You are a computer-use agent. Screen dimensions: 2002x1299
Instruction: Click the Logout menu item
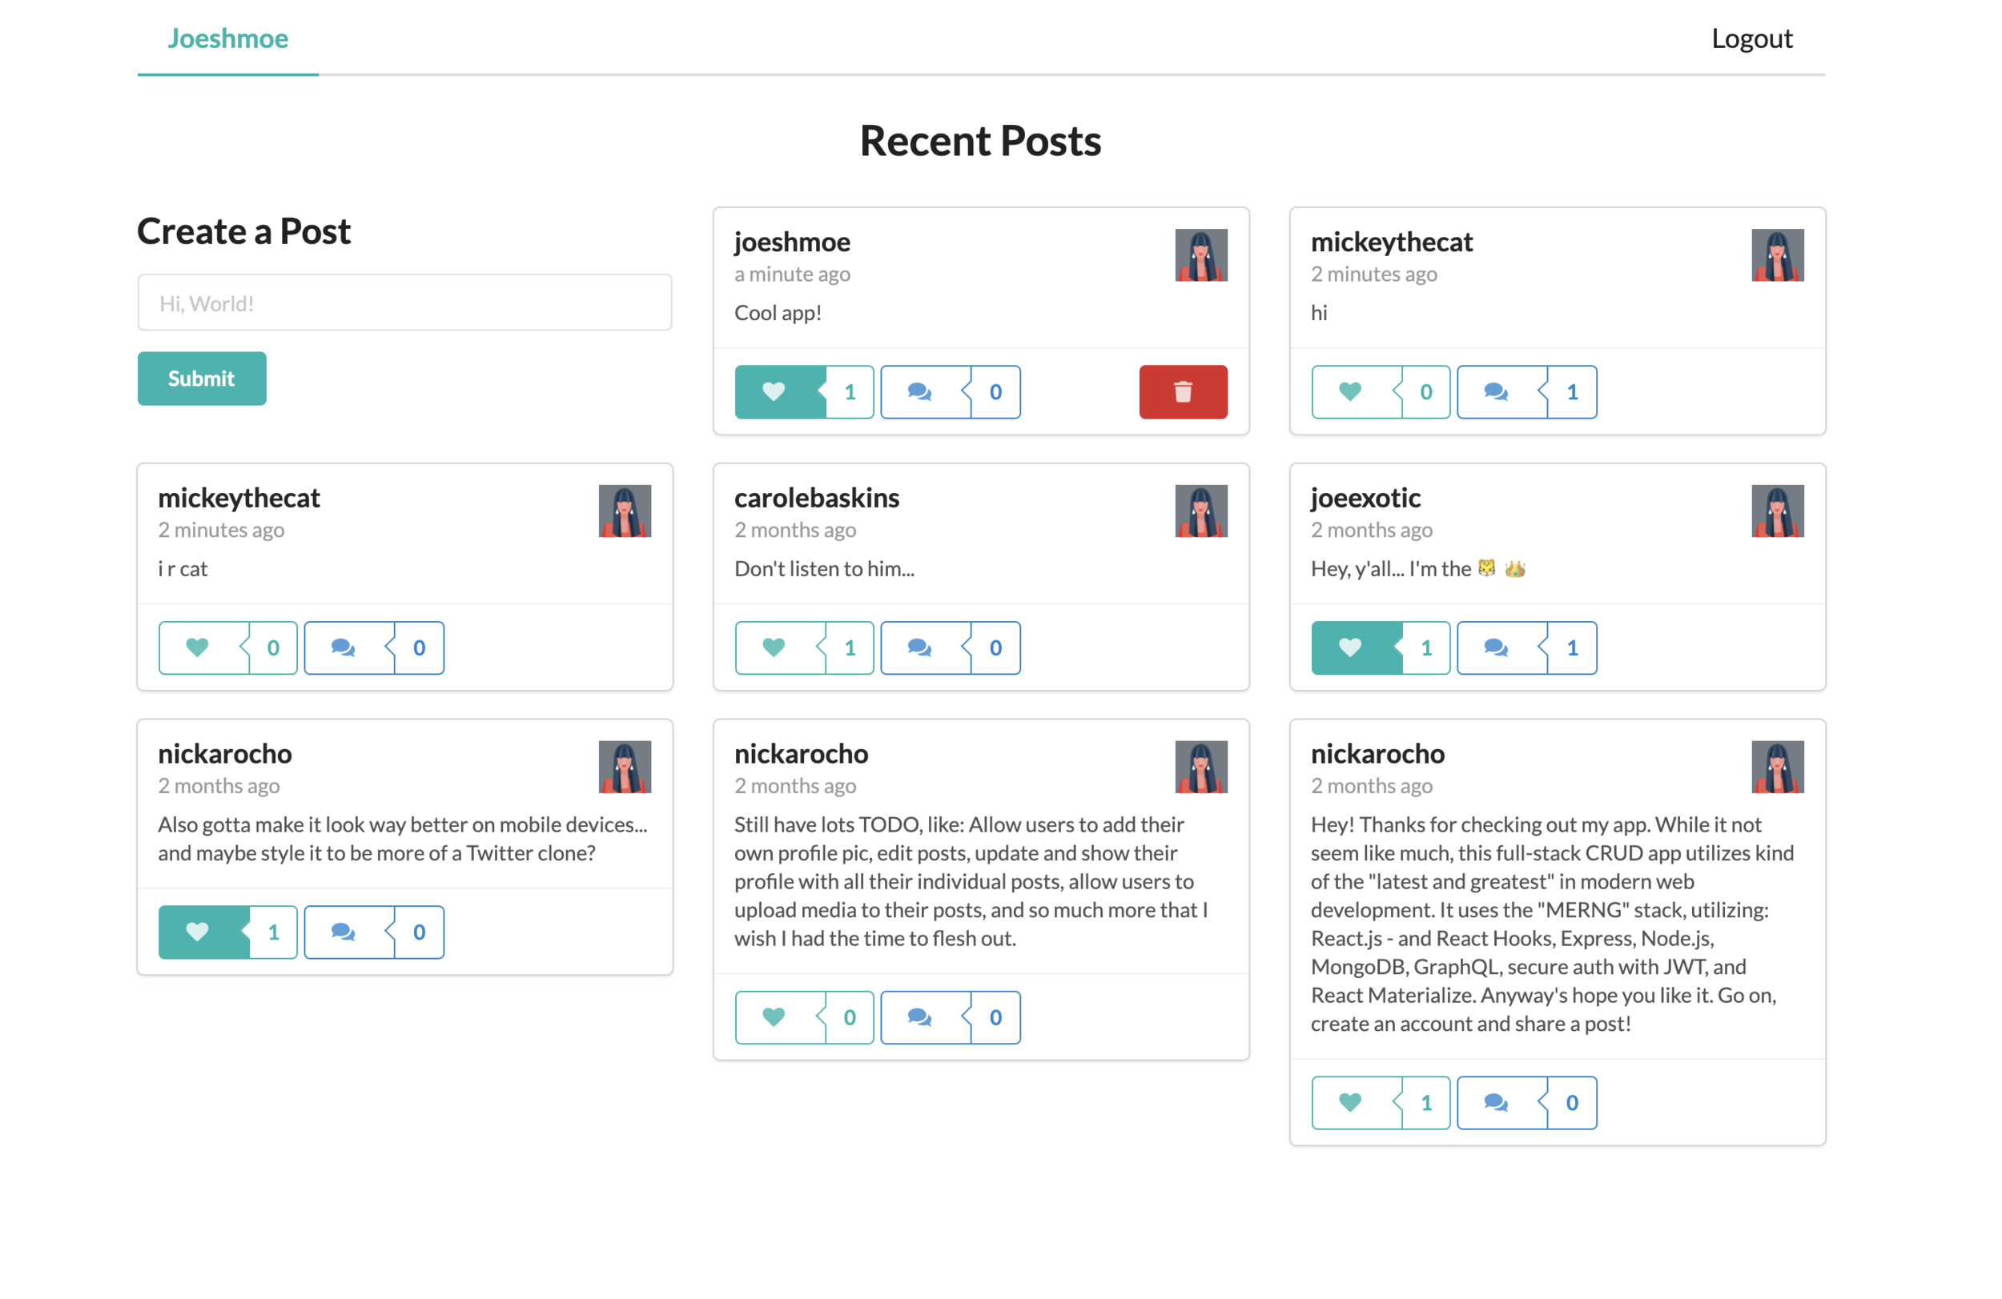pos(1751,38)
